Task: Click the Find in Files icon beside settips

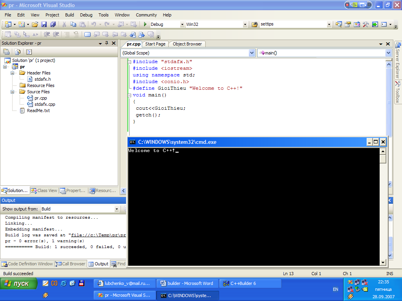Action: pyautogui.click(x=254, y=24)
